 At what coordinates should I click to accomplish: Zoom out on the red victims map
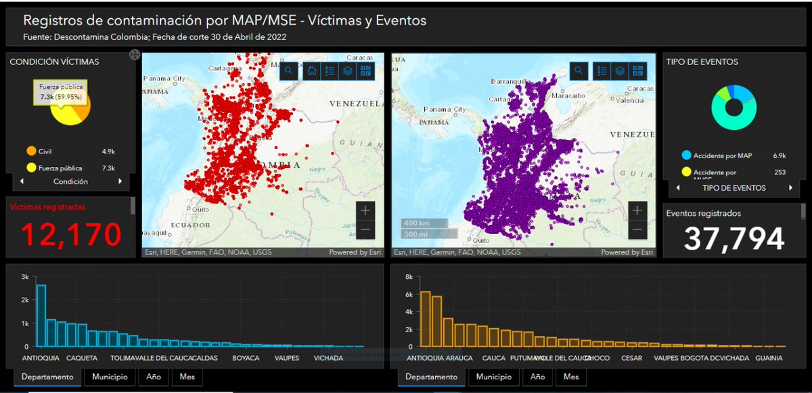pyautogui.click(x=365, y=230)
